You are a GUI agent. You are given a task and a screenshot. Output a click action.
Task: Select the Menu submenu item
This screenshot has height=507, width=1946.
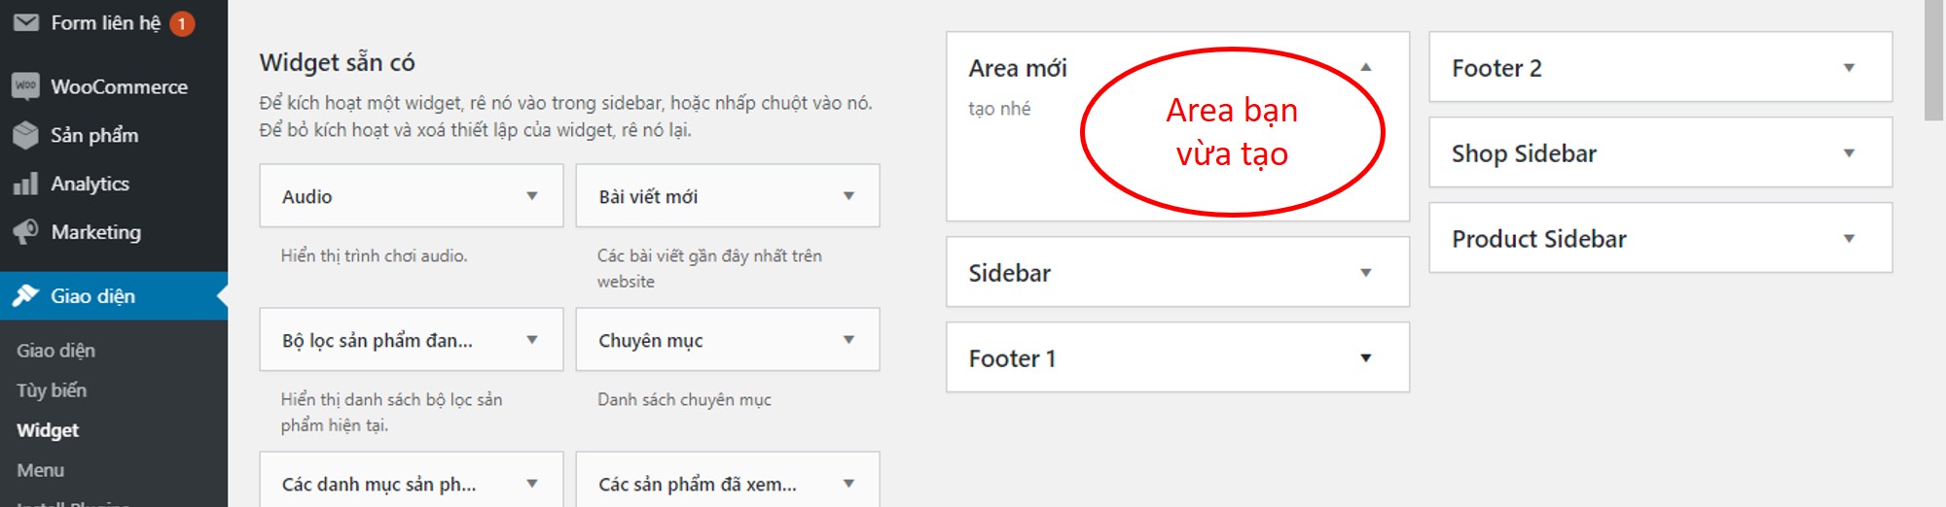pyautogui.click(x=41, y=470)
